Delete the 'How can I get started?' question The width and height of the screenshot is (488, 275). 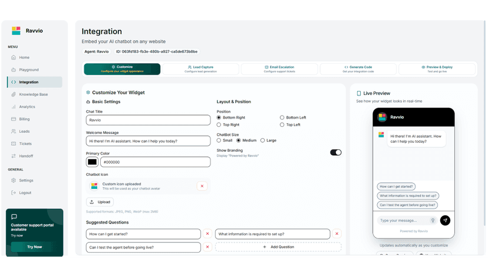click(x=207, y=234)
